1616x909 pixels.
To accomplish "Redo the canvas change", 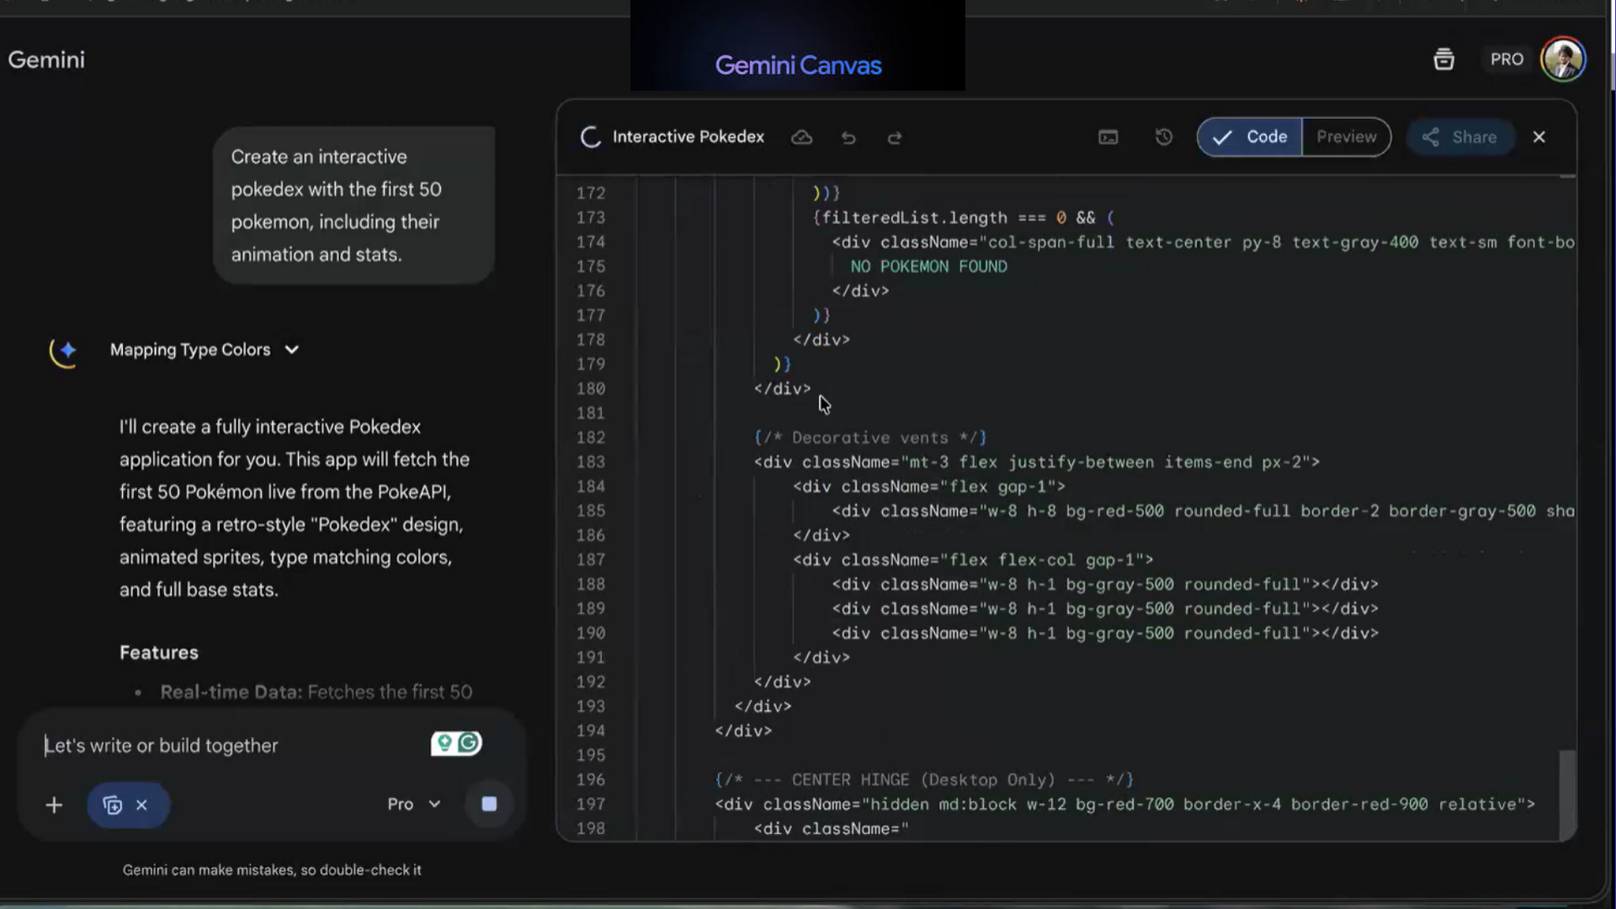I will [x=895, y=137].
